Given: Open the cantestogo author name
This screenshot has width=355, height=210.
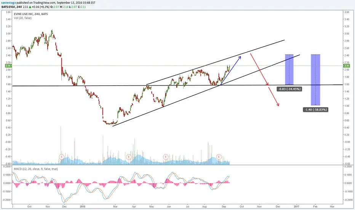Looking at the screenshot, I should (x=9, y=3).
